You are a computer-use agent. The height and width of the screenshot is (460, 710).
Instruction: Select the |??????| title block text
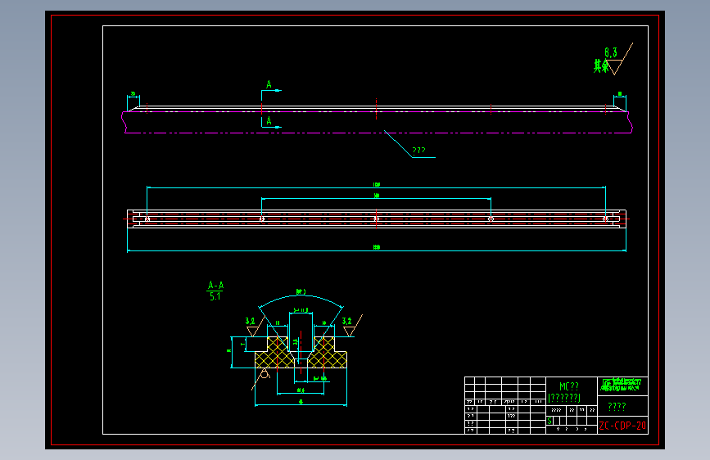(564, 398)
